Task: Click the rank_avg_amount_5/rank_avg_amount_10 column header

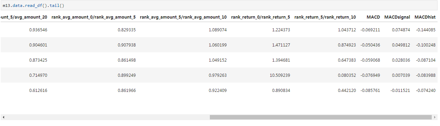Action: click(x=183, y=17)
